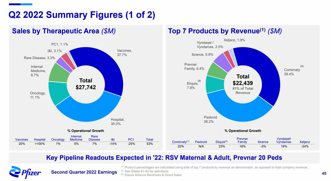
Task: Click '% Operational Growth' heading under Products chart
Action: tap(243, 131)
